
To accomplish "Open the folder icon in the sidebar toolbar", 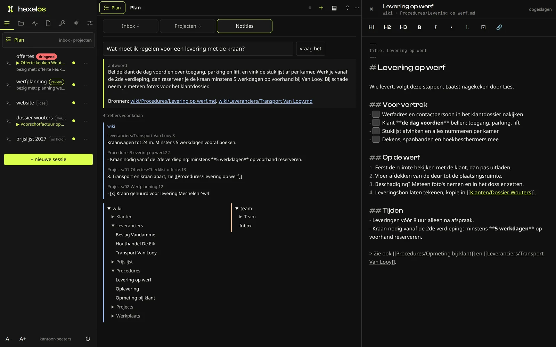I will coord(21,23).
